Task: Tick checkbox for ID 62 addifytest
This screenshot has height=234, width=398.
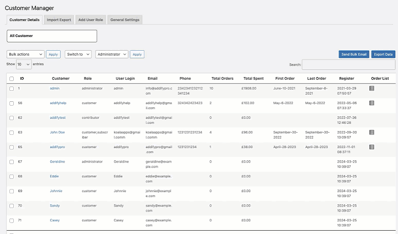Action: point(12,118)
